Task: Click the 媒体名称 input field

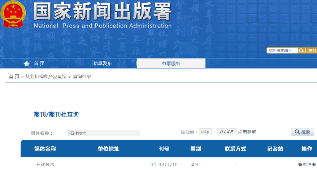Action: pos(104,133)
